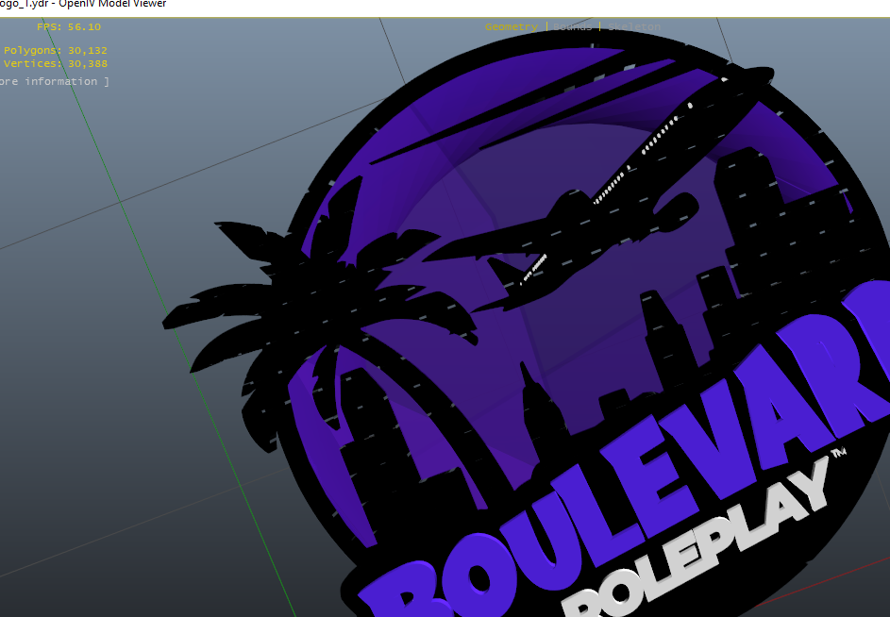The height and width of the screenshot is (617, 890).
Task: Click the Polygons: 30,132 count
Action: [x=55, y=51]
